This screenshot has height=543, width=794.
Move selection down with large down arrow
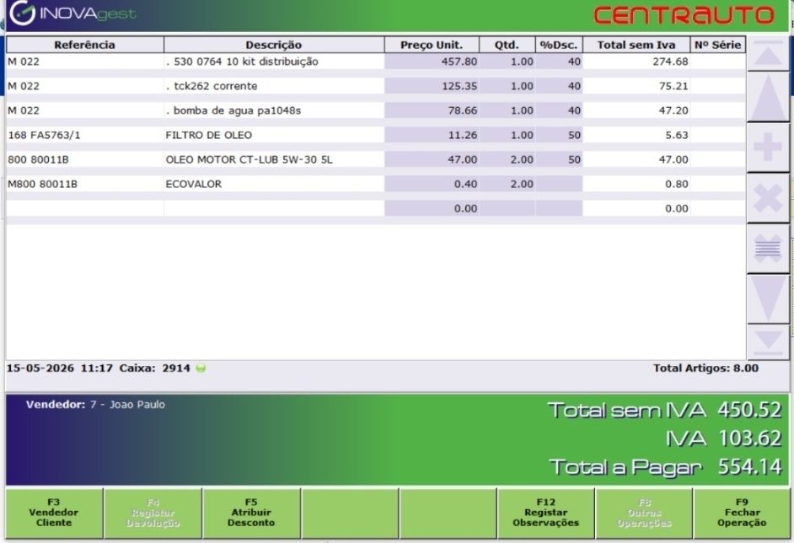[x=768, y=298]
